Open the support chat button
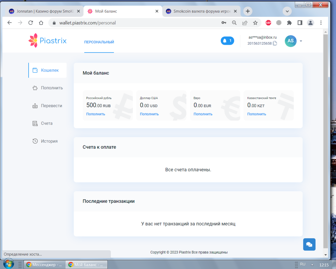 point(309,244)
